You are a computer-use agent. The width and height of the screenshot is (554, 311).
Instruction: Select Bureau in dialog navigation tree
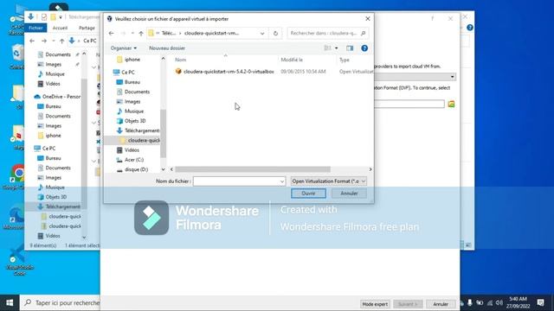coord(132,82)
